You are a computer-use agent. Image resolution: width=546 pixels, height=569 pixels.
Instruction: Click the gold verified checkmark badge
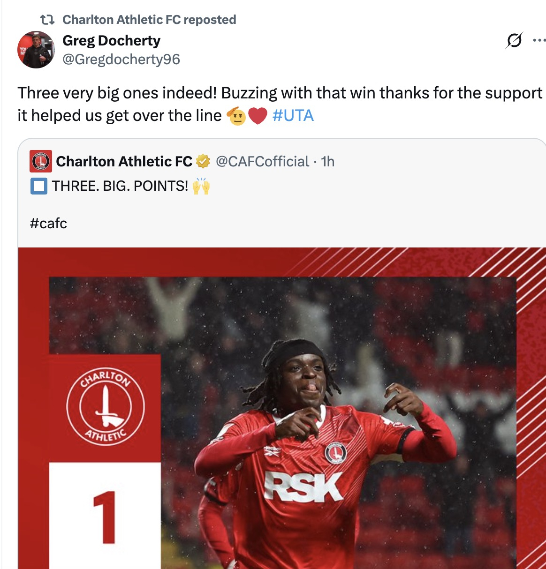203,161
